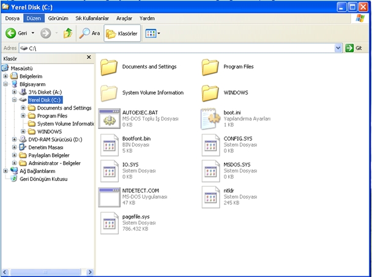The image size is (372, 277).
Task: Open Documents and Settings folder icon in file pane
Action: (109, 67)
